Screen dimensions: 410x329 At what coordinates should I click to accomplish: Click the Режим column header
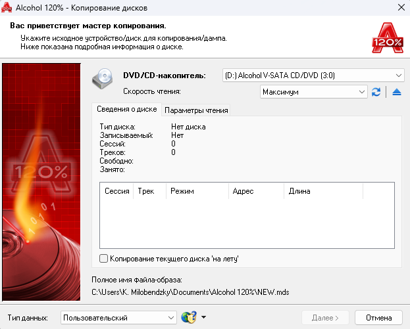point(197,191)
